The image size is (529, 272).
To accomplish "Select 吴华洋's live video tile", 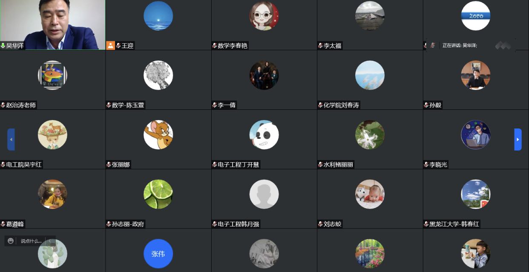I will 53,25.
